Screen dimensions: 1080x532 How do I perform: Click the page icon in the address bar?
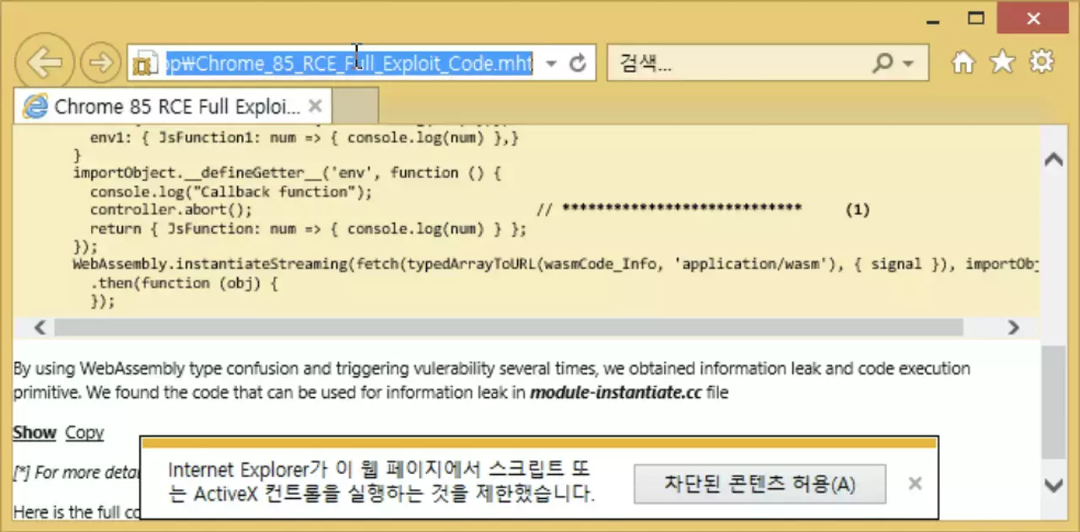(147, 64)
